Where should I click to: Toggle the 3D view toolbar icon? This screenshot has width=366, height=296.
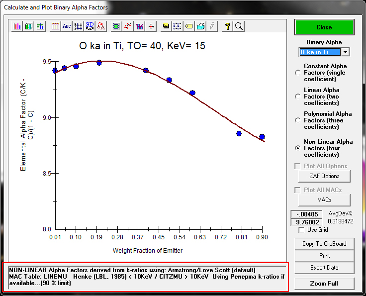point(90,26)
